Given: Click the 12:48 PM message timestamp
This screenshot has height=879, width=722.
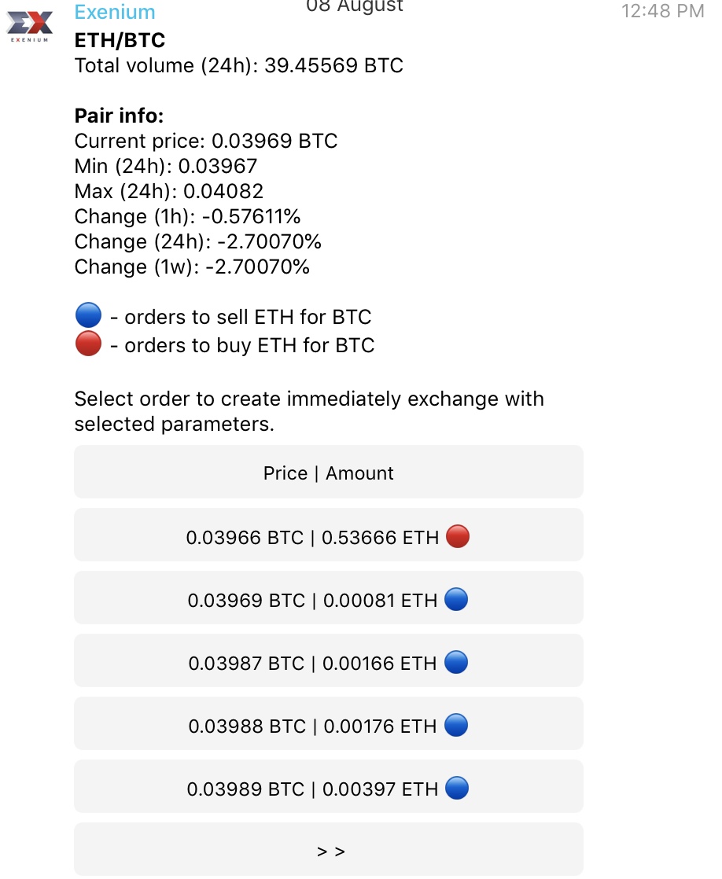Looking at the screenshot, I should (x=662, y=11).
